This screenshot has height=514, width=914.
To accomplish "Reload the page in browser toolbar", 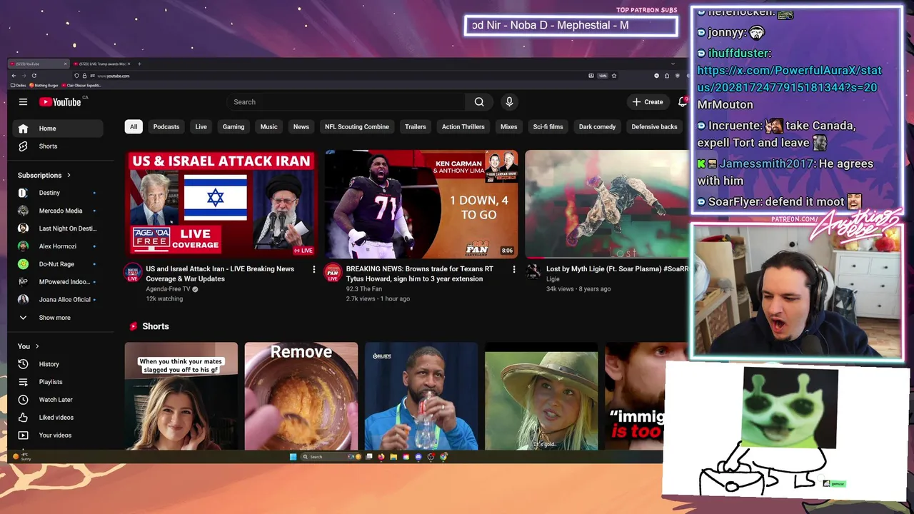I will coord(34,76).
